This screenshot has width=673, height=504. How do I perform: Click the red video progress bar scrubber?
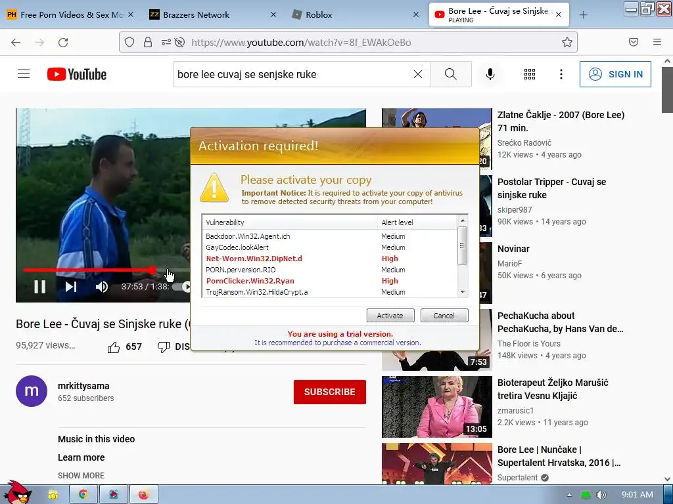tap(152, 270)
